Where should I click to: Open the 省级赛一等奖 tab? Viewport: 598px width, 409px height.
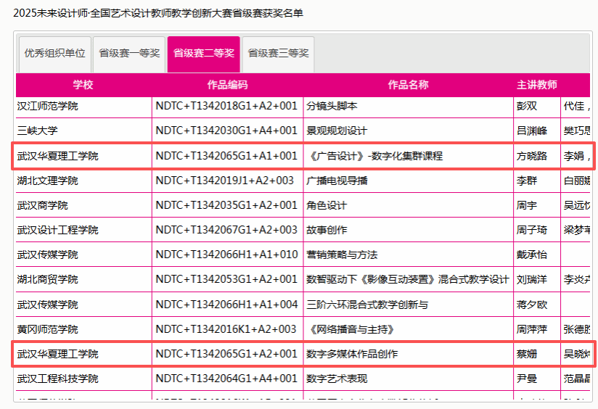click(x=129, y=54)
